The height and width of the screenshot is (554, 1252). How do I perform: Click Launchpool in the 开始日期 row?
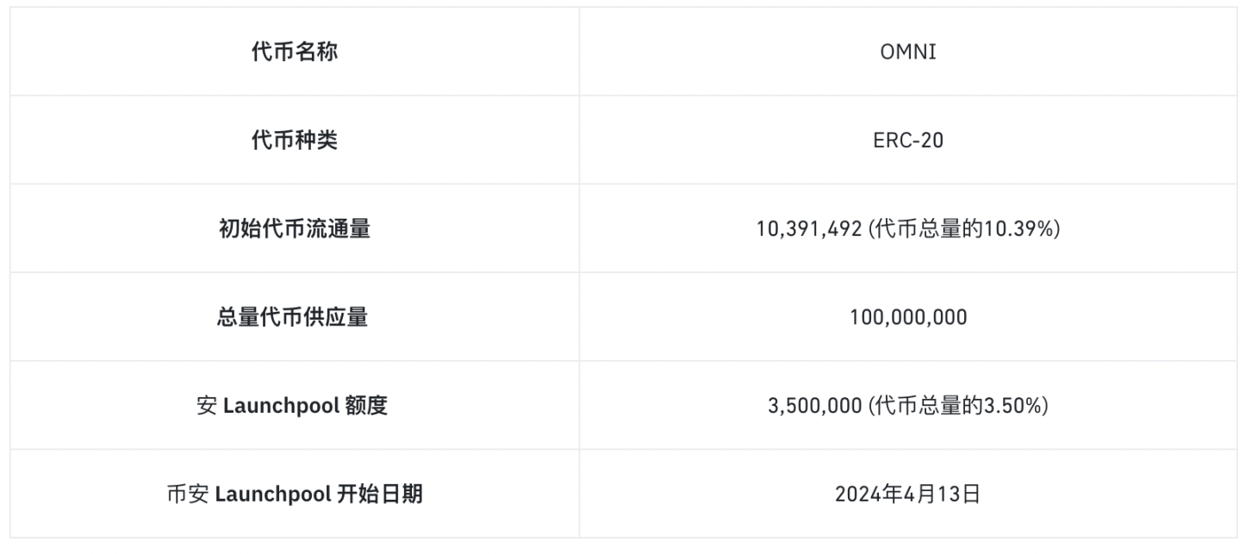coord(271,495)
